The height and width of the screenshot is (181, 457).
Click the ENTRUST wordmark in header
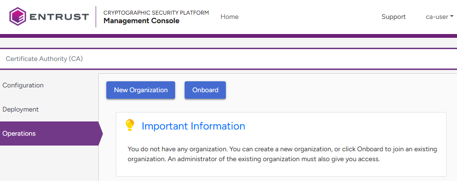[x=59, y=17]
